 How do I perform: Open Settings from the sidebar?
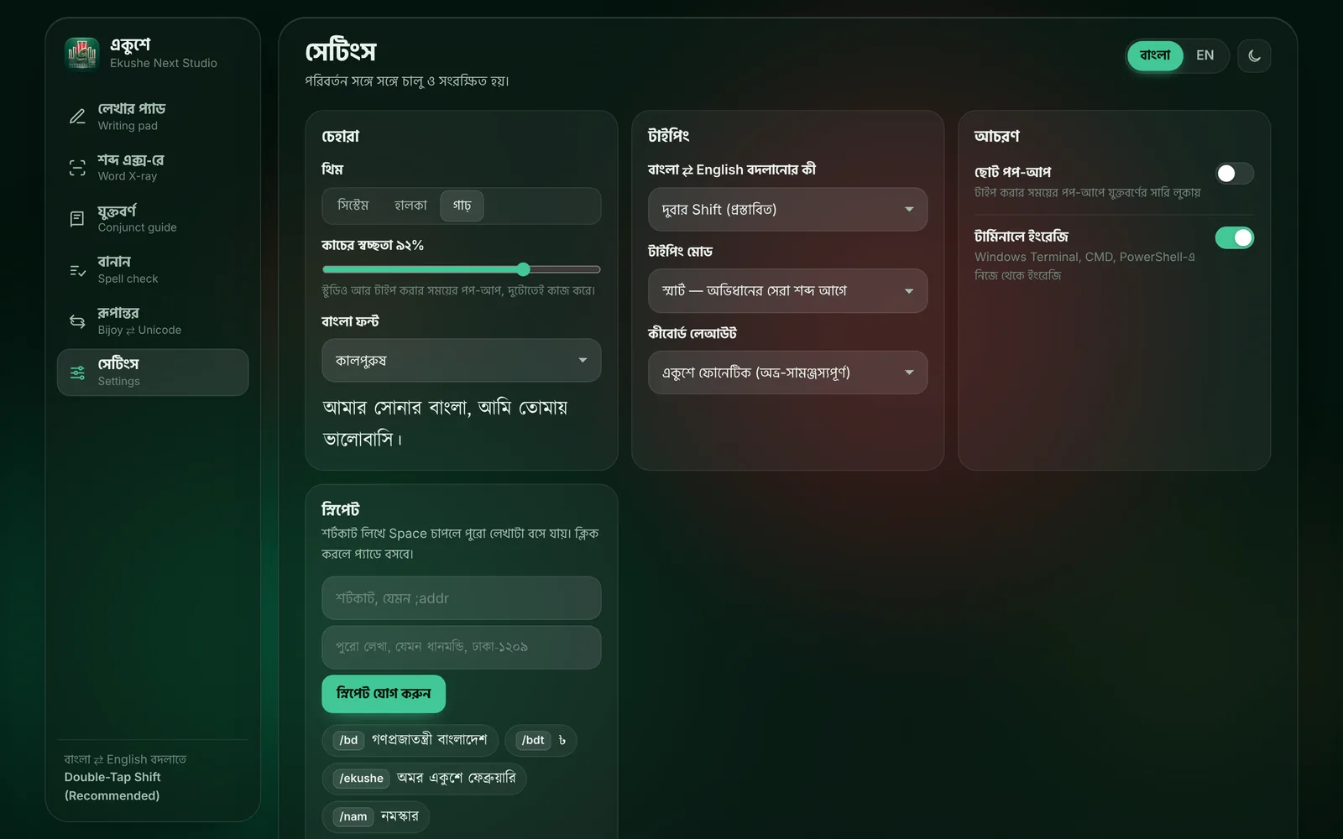[153, 373]
